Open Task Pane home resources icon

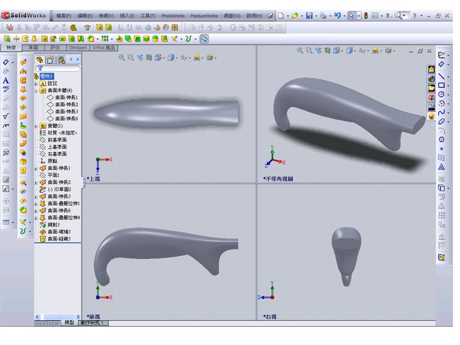click(431, 69)
